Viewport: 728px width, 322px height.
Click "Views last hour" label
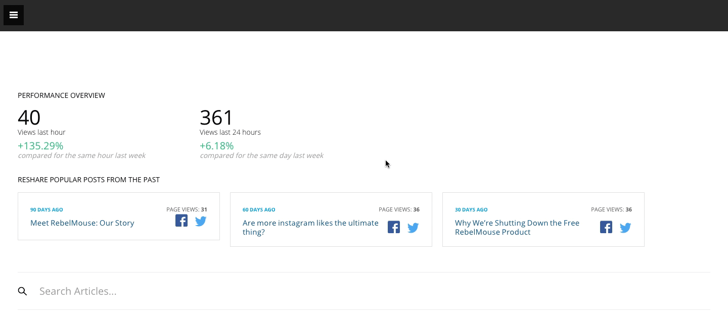(41, 132)
